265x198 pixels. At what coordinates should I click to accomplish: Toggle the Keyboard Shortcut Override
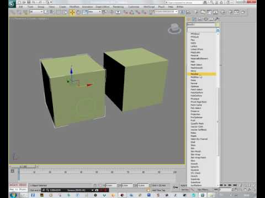118,12
